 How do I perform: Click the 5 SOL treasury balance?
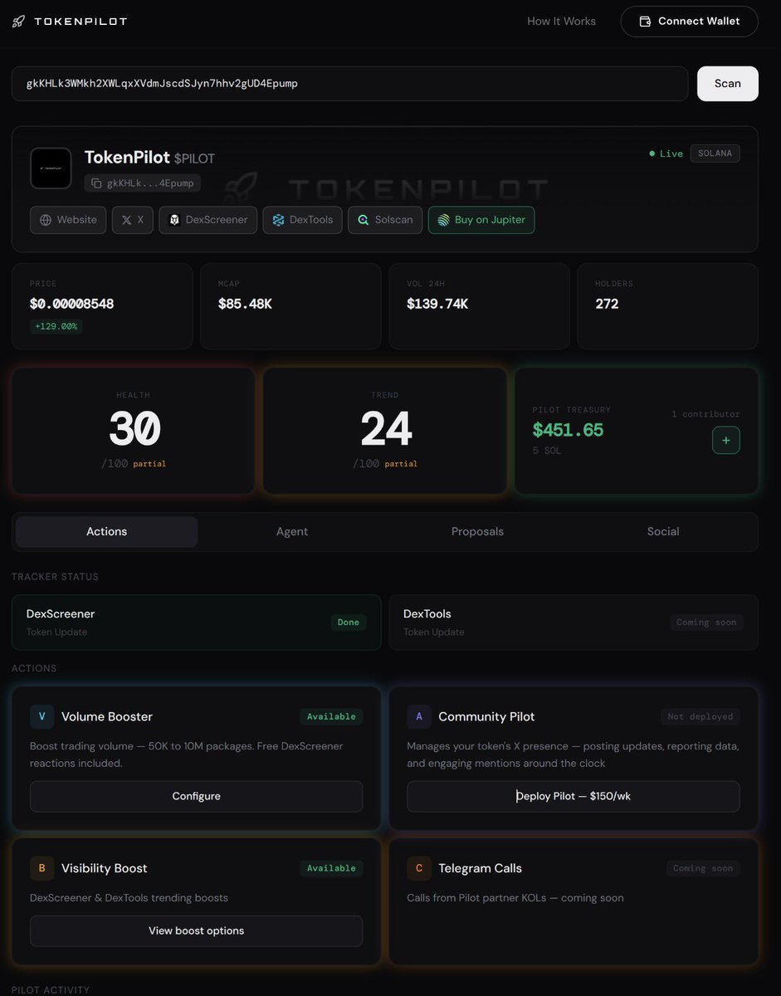(548, 451)
